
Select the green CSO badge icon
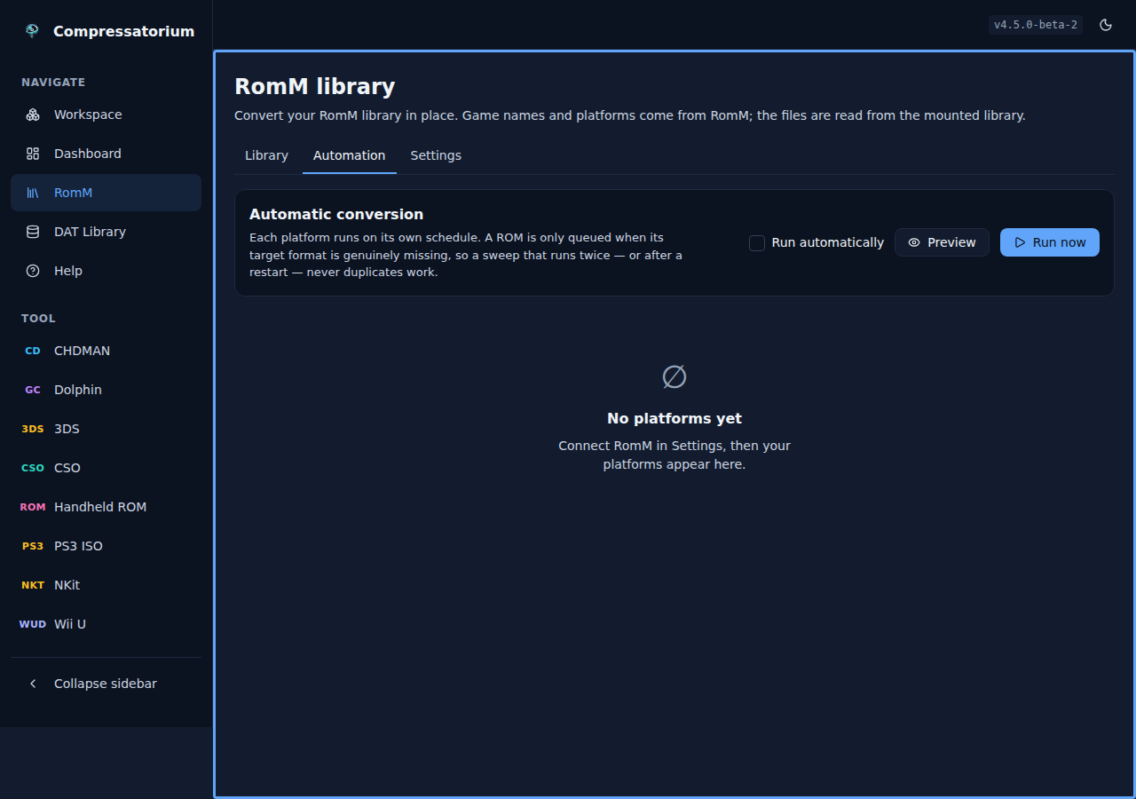[x=33, y=468]
